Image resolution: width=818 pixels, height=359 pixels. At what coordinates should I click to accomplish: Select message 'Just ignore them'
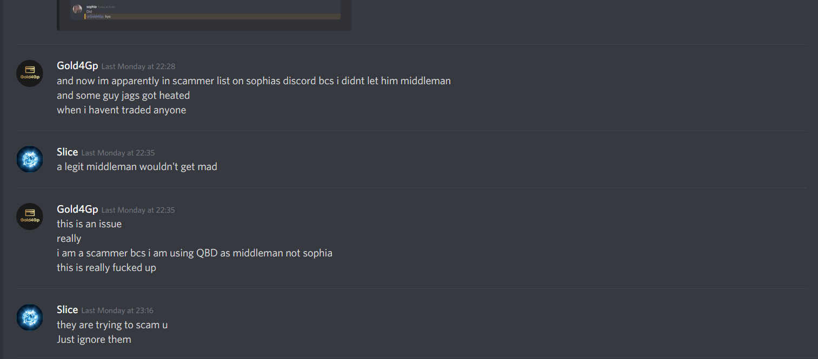94,340
